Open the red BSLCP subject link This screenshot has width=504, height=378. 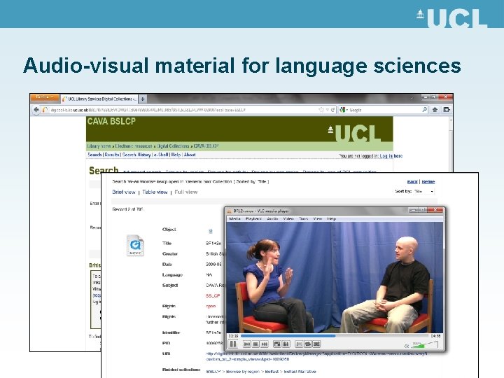point(213,295)
